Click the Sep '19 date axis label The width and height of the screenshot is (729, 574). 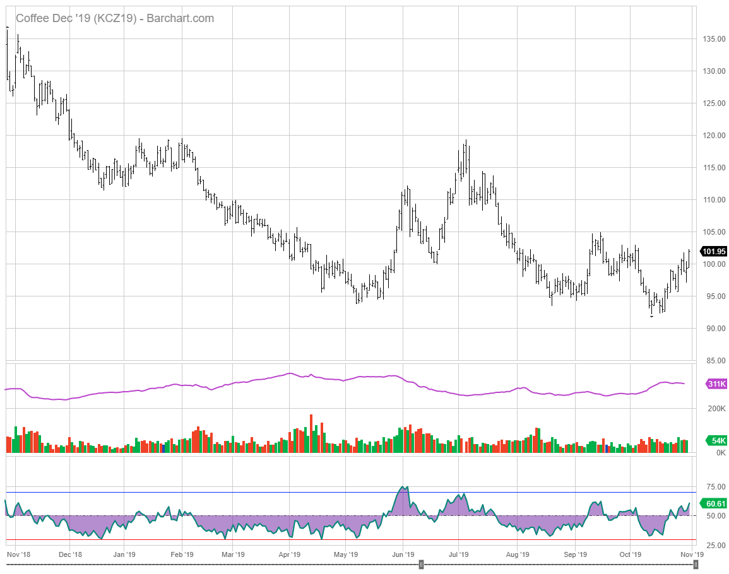click(x=575, y=554)
